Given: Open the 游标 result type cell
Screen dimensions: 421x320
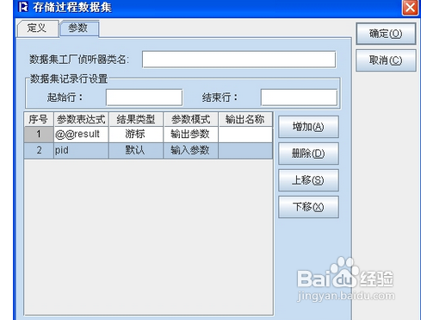Looking at the screenshot, I should (136, 135).
